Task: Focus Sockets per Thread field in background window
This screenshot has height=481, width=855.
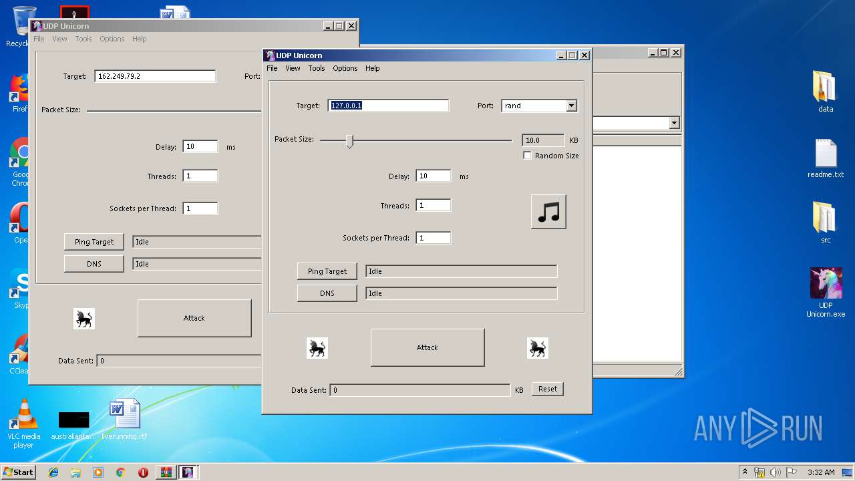Action: [x=200, y=208]
